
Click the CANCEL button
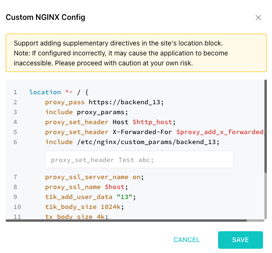tap(187, 240)
